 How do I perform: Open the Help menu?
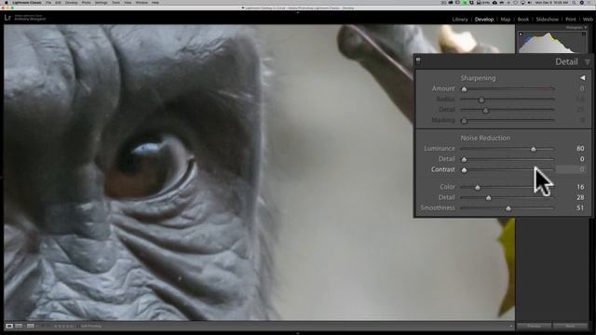[156, 2]
